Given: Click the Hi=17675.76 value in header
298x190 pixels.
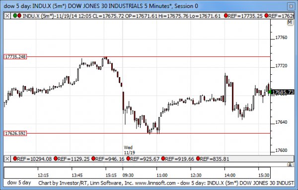Looking at the screenshot, I should (x=173, y=16).
